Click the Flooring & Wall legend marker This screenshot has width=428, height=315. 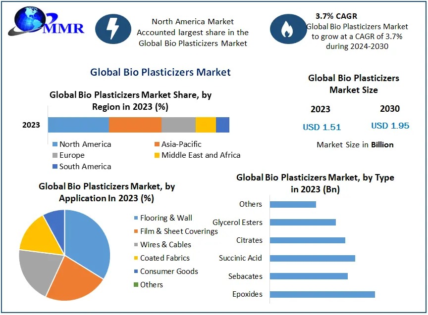pyautogui.click(x=136, y=218)
